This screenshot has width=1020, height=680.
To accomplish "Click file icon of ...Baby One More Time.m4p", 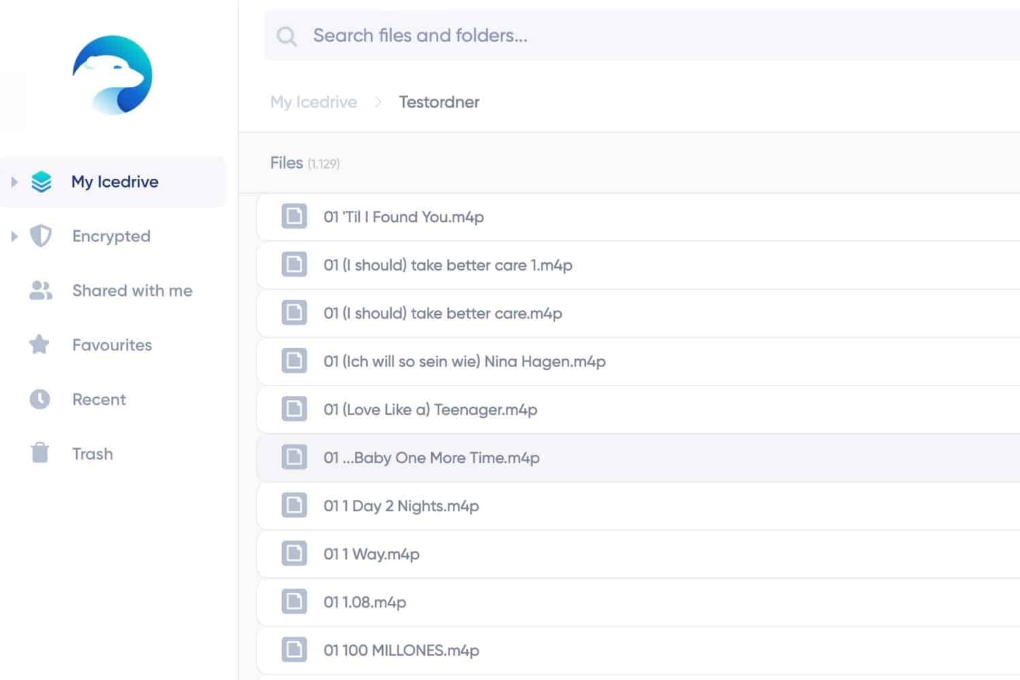I will [x=294, y=458].
